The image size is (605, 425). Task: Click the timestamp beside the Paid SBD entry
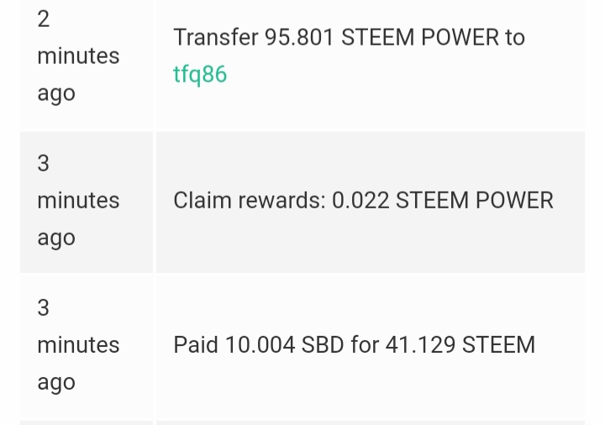[x=87, y=347]
